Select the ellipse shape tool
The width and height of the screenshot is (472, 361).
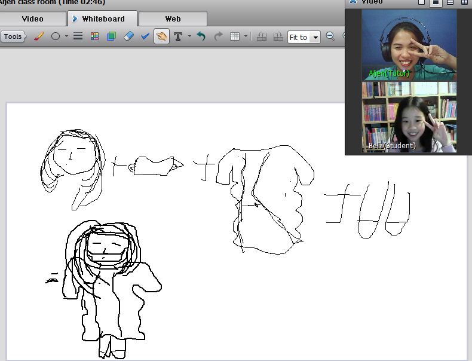pyautogui.click(x=56, y=36)
